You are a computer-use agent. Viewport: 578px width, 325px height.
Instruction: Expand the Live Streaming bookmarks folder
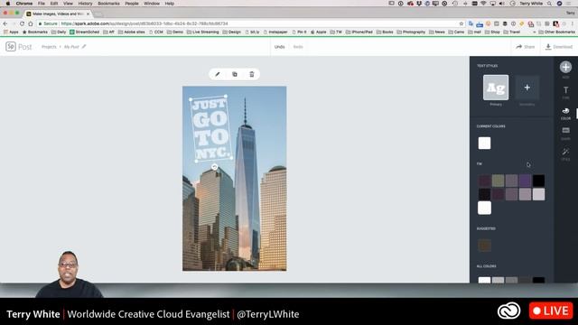[x=202, y=32]
